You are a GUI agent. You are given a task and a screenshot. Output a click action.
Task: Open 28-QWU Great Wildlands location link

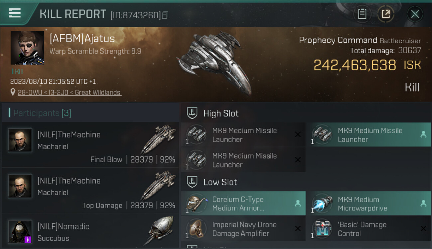tap(69, 93)
